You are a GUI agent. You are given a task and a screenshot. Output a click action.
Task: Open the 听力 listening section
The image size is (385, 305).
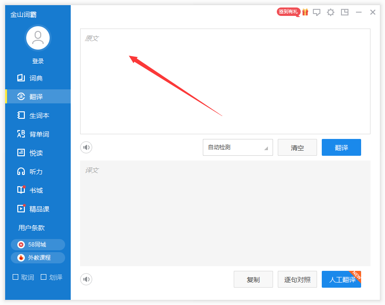click(38, 172)
